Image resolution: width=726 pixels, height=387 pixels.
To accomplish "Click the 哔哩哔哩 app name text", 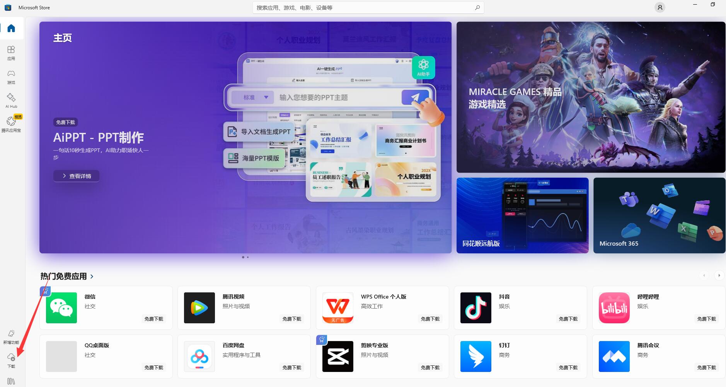I will coord(648,297).
